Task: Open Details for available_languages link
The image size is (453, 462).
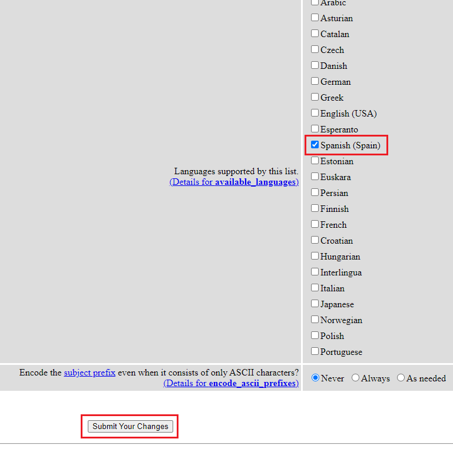Action: (x=234, y=182)
